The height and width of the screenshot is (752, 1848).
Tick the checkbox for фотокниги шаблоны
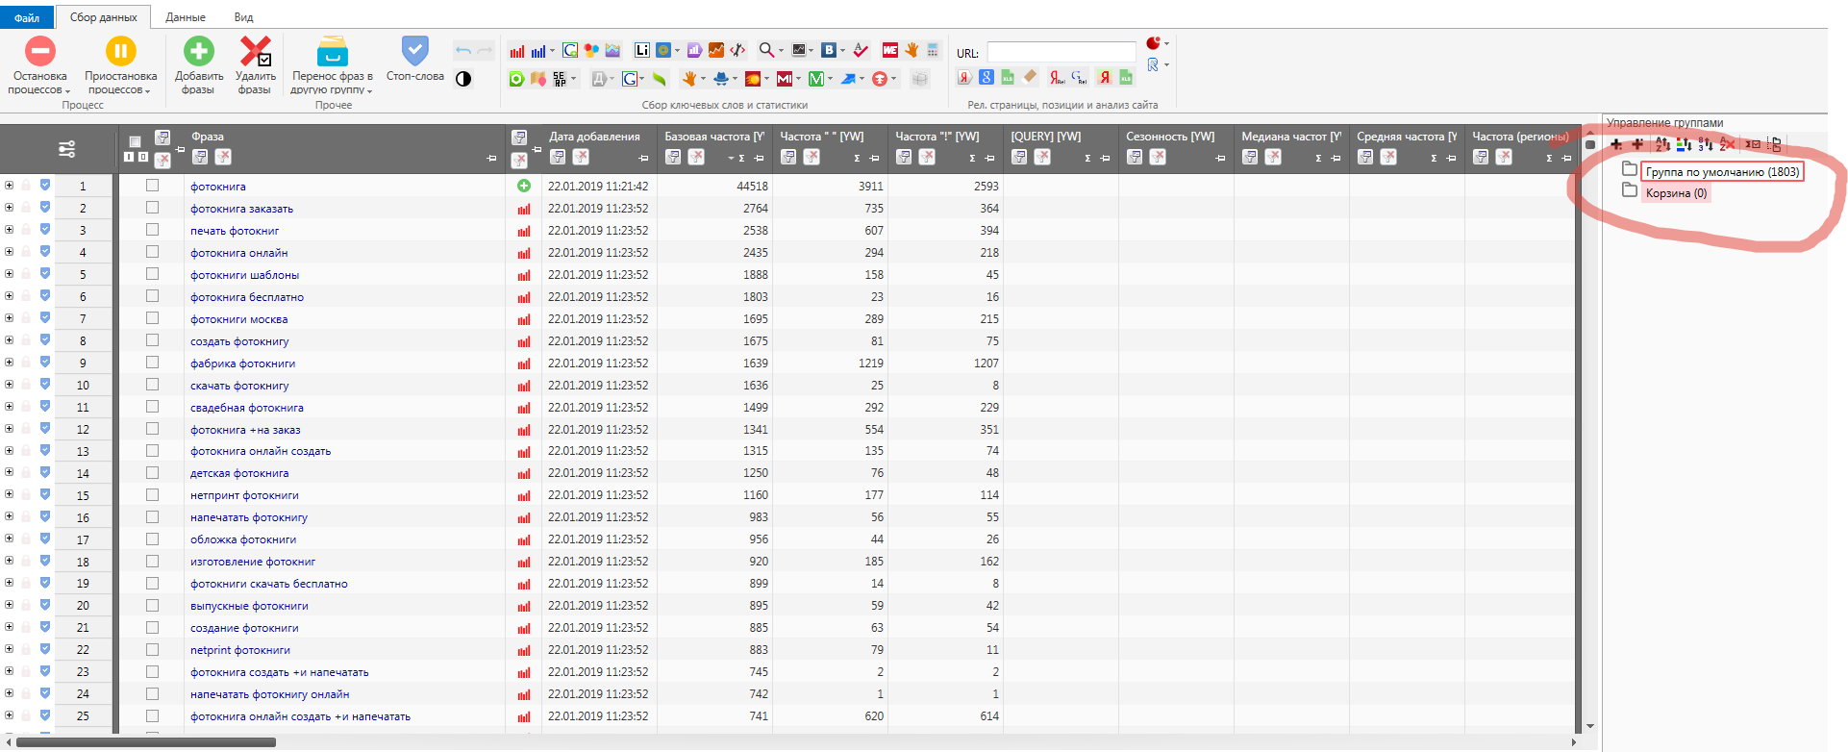point(152,274)
